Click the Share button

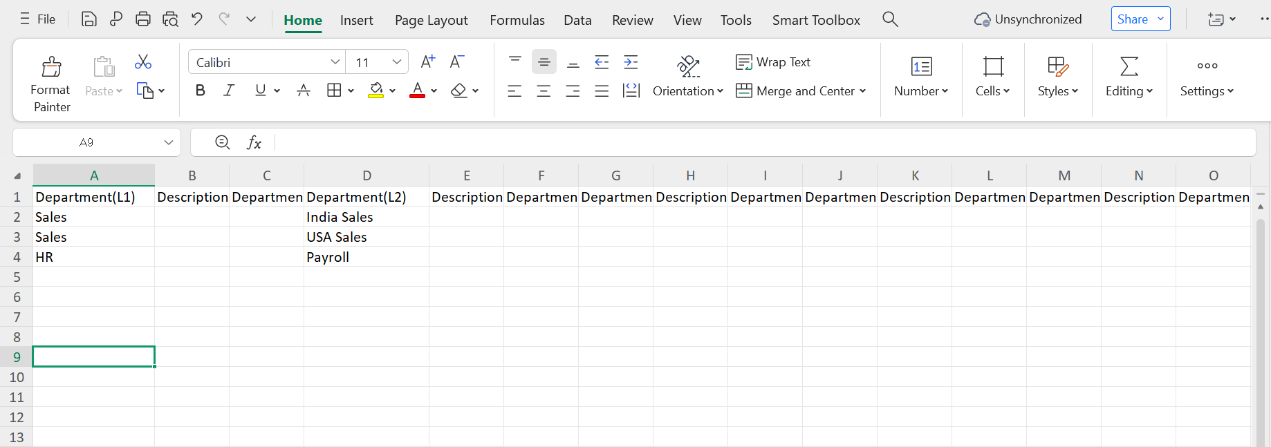pos(1141,19)
